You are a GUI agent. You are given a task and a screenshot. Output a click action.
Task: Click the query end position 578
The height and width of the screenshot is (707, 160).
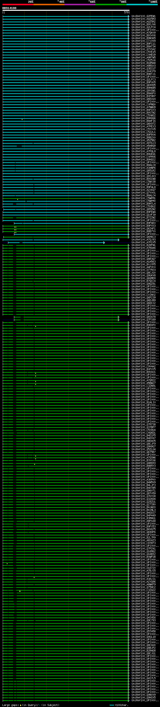pyautogui.click(x=126, y=12)
